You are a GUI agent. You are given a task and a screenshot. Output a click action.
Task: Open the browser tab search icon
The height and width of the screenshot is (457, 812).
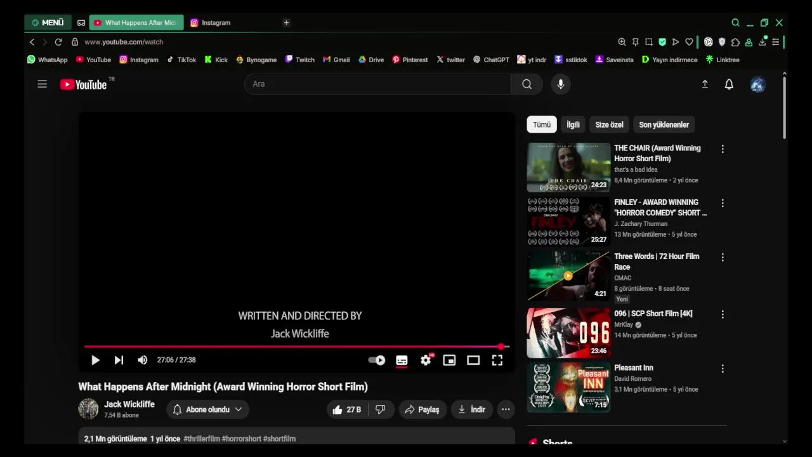click(735, 23)
